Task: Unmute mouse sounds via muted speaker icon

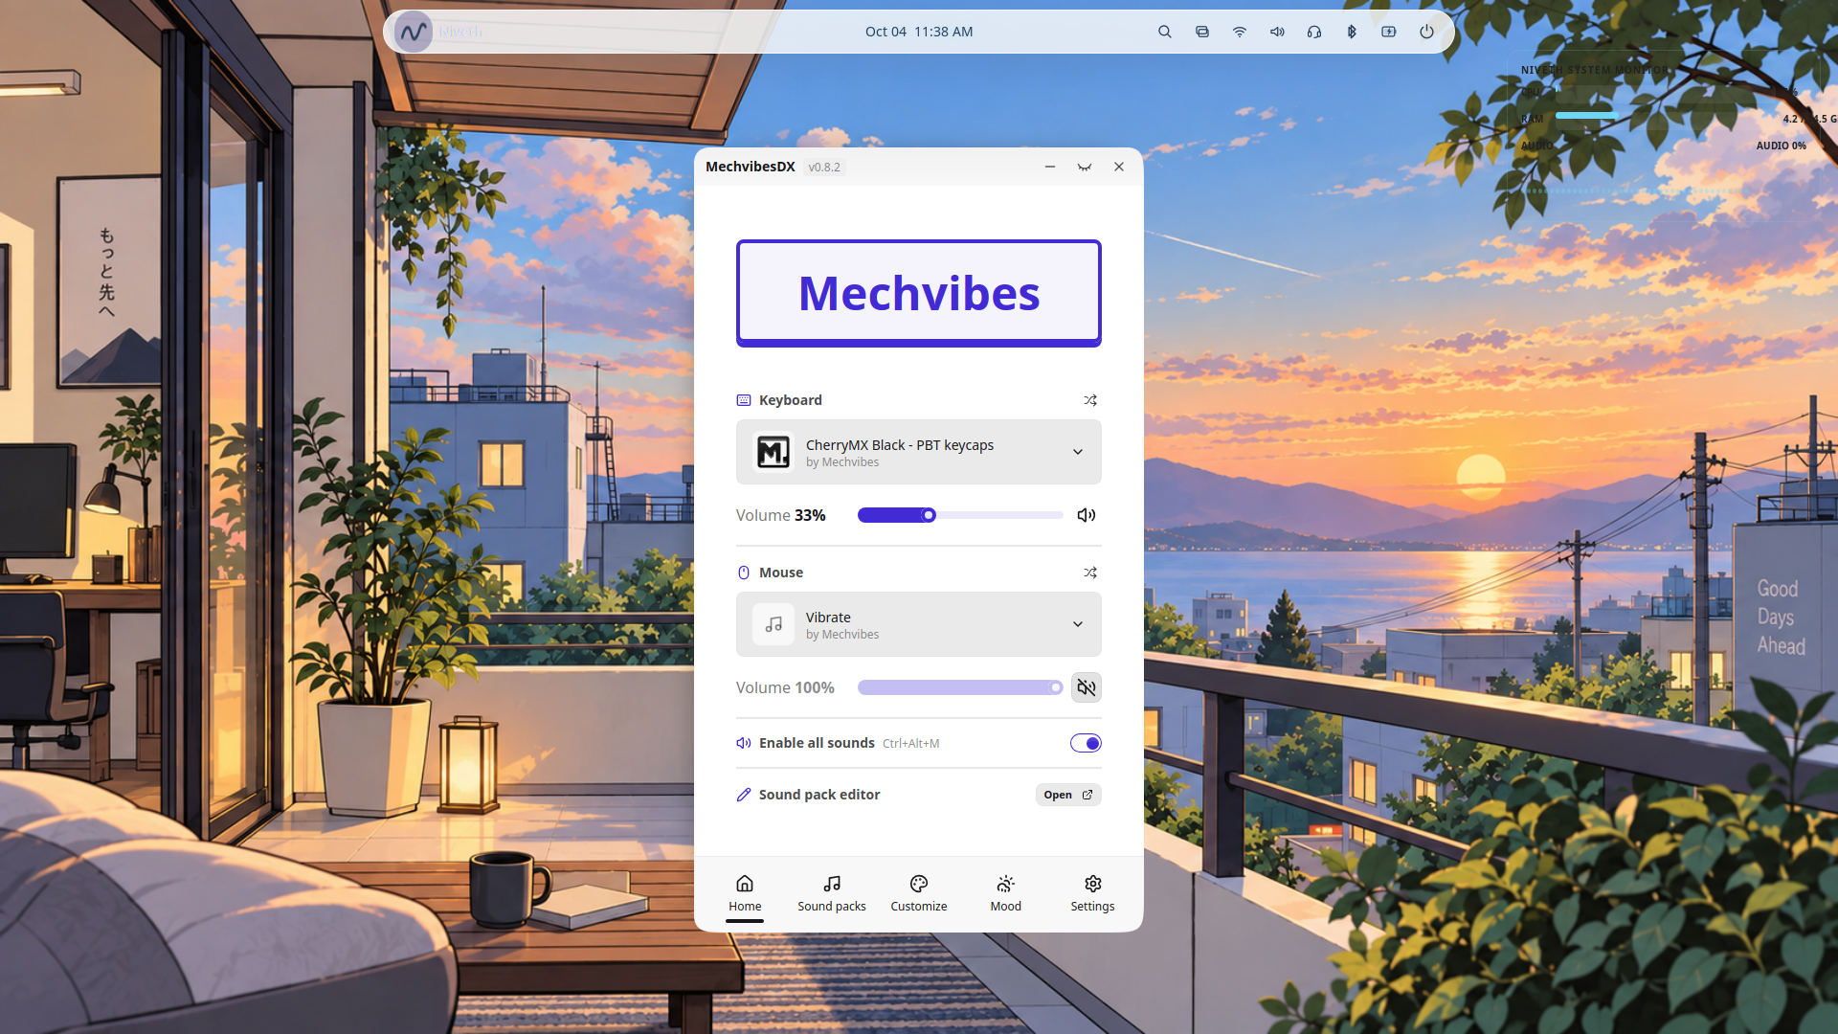Action: coord(1087,687)
